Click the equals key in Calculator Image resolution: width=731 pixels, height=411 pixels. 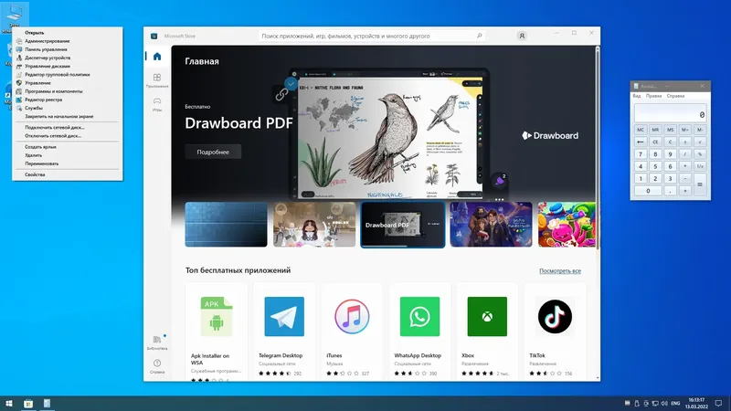tap(700, 184)
